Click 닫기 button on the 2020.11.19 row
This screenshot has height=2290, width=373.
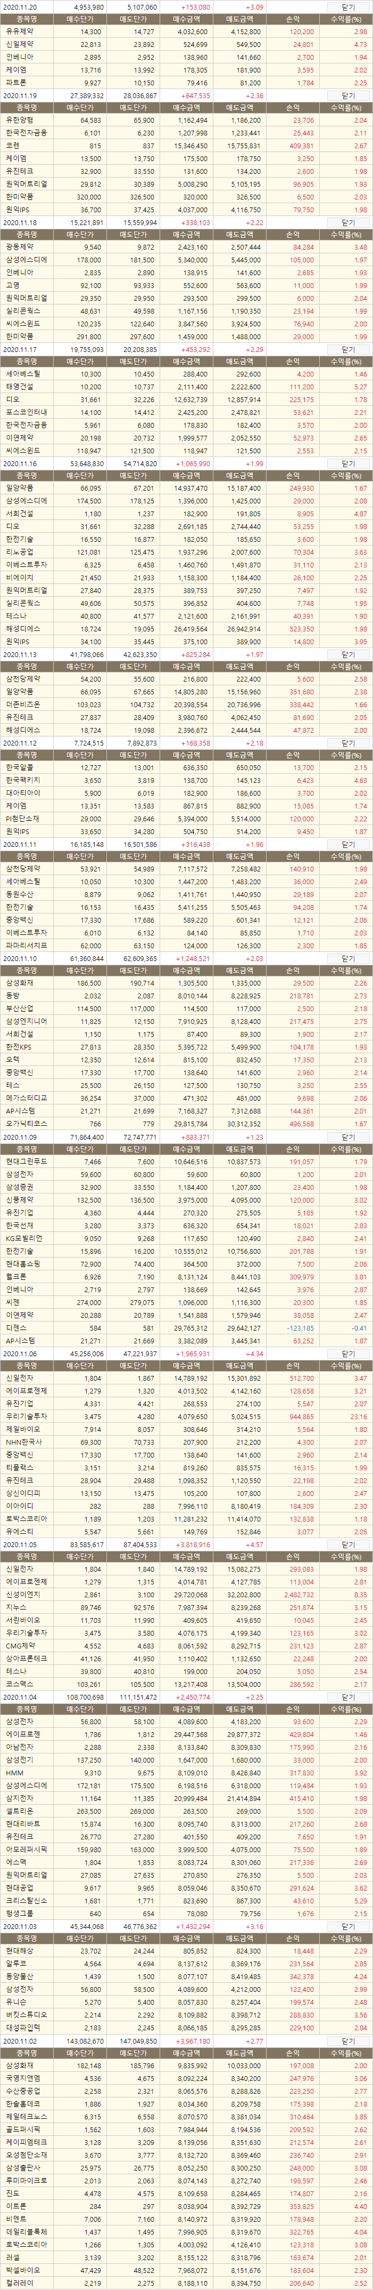point(348,95)
